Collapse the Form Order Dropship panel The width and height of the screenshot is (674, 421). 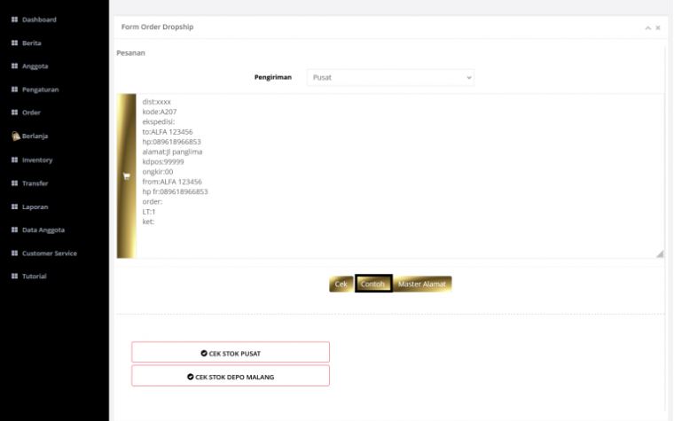pos(647,28)
